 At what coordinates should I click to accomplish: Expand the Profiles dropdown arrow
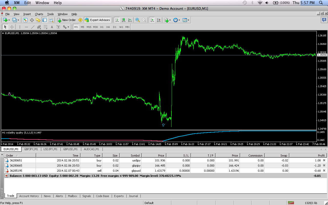click(x=18, y=20)
